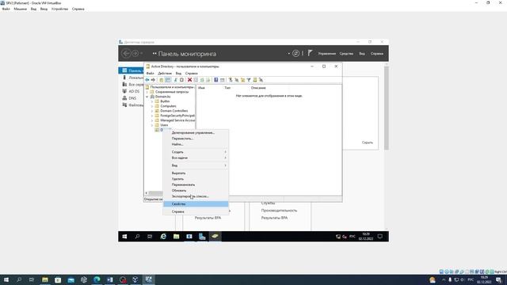Image resolution: width=507 pixels, height=285 pixels.
Task: Click the filter funnel toolbar icon
Action: (249, 80)
